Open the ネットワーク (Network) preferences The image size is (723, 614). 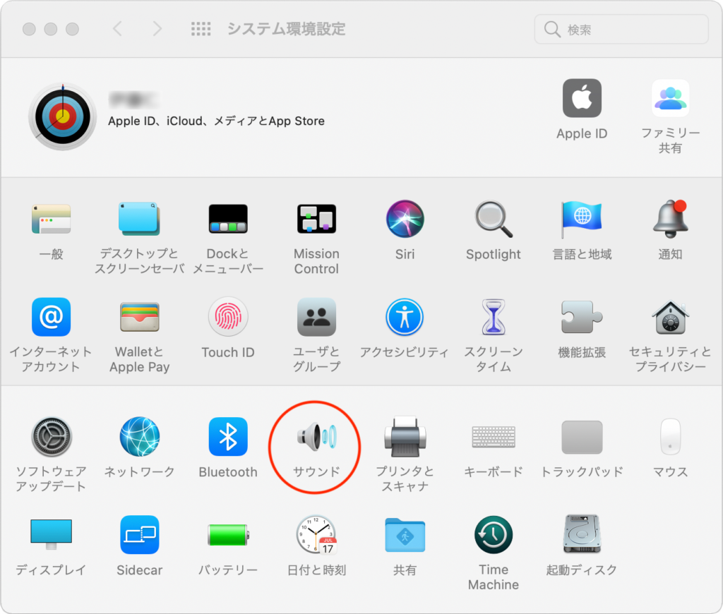[x=139, y=438]
